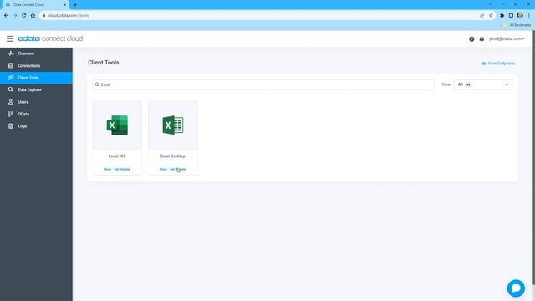Click the CData Connect Cloud logo
535x301 pixels.
[50, 38]
